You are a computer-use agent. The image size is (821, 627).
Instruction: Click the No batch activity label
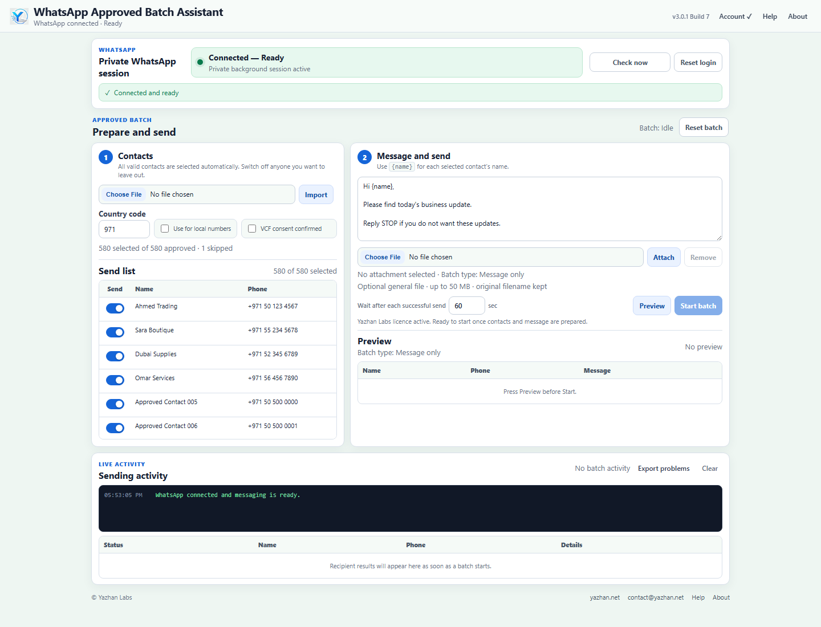(x=602, y=468)
